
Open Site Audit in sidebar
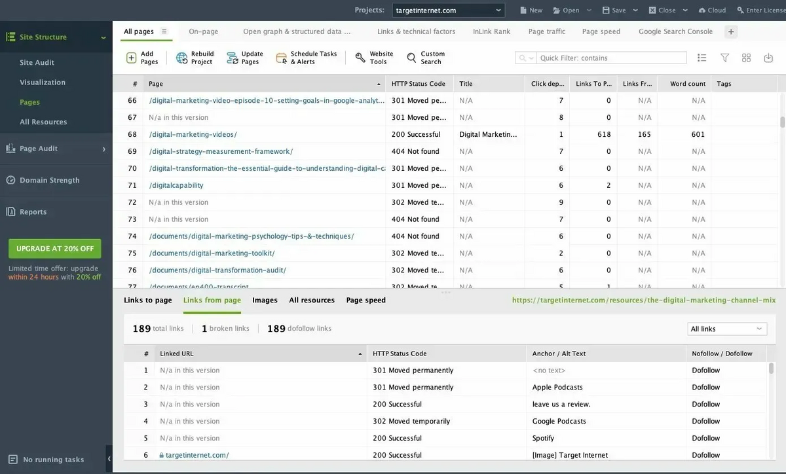coord(37,62)
